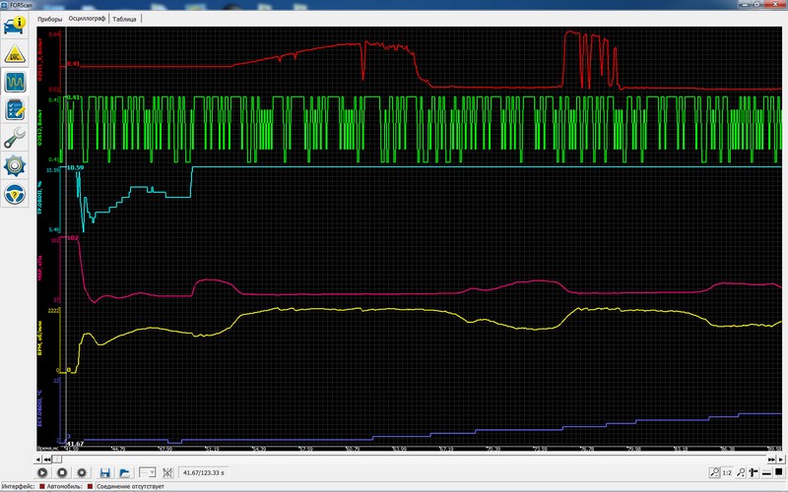The image size is (788, 492).
Task: Set graph scale with 1:2 button
Action: point(727,473)
